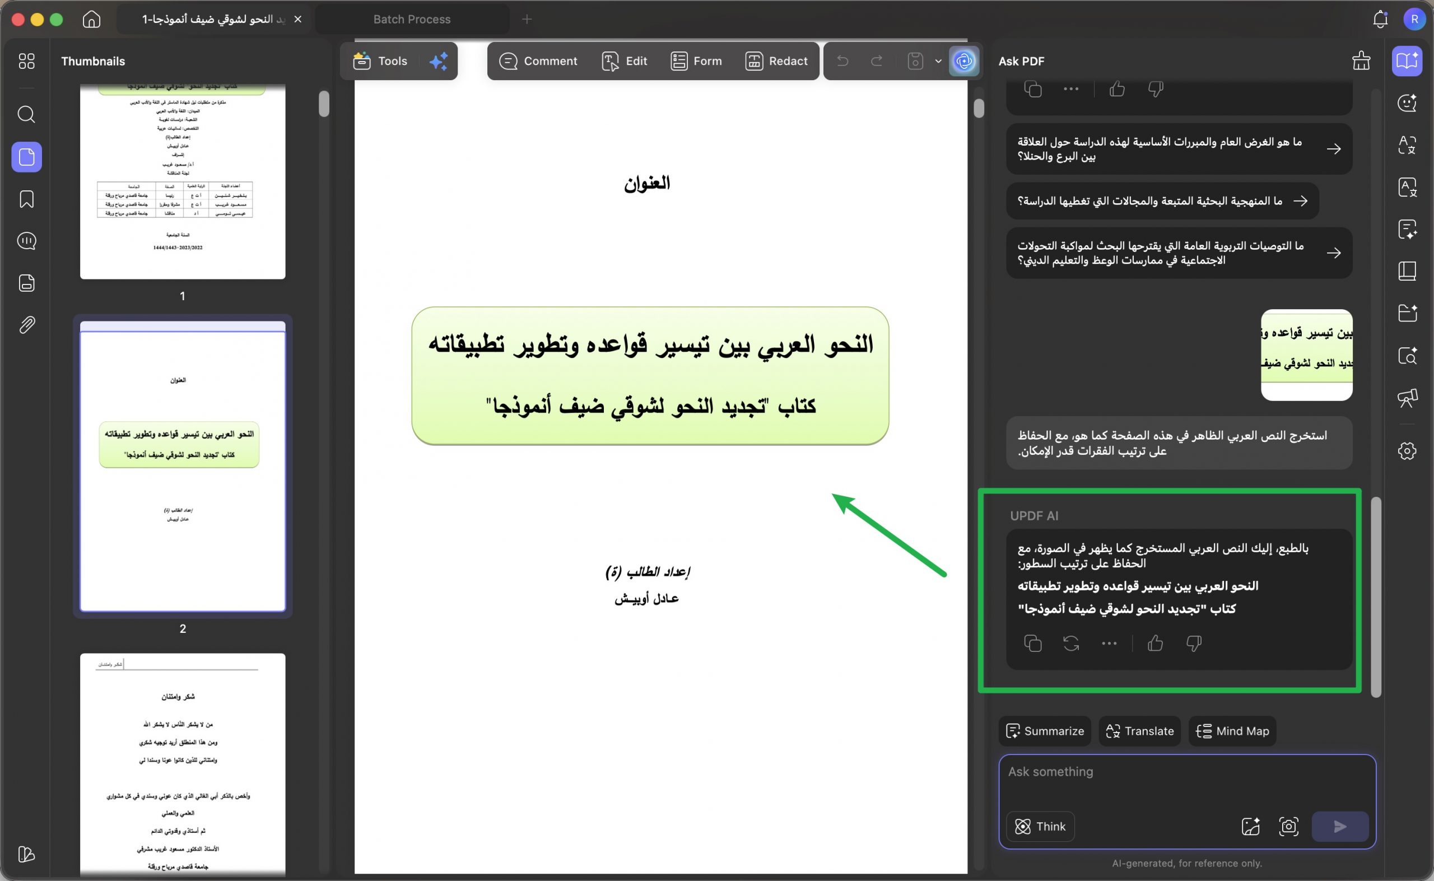
Task: Close the current document tab
Action: point(298,19)
